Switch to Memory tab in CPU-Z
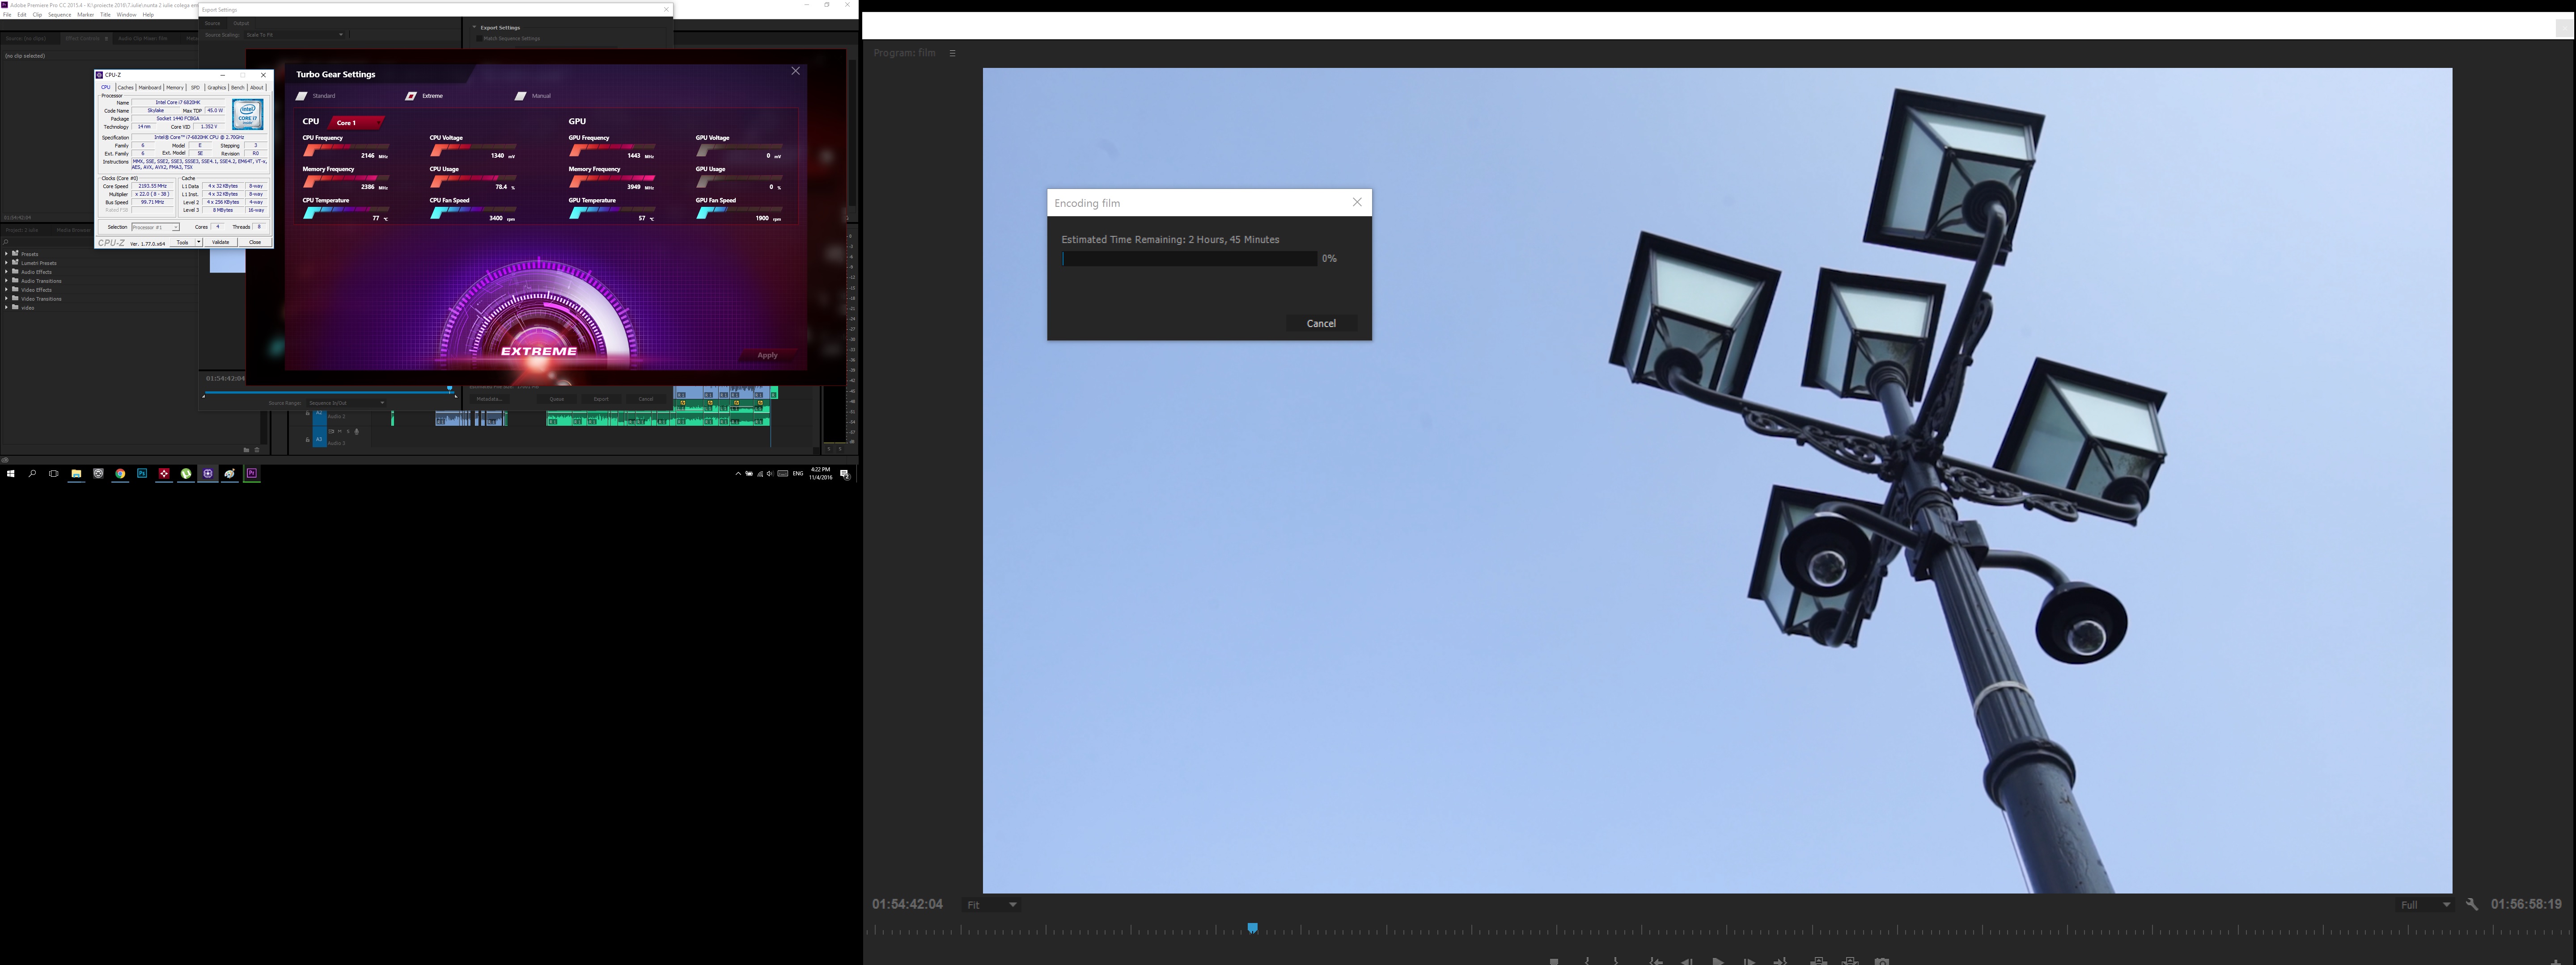The width and height of the screenshot is (2576, 965). (x=175, y=88)
